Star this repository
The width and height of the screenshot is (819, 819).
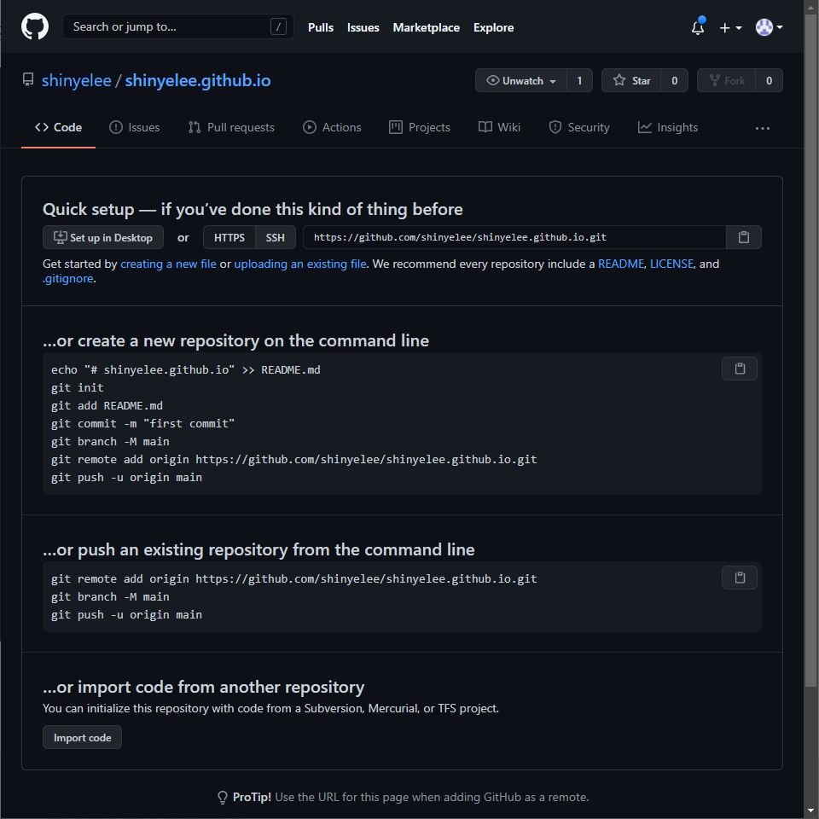[631, 80]
